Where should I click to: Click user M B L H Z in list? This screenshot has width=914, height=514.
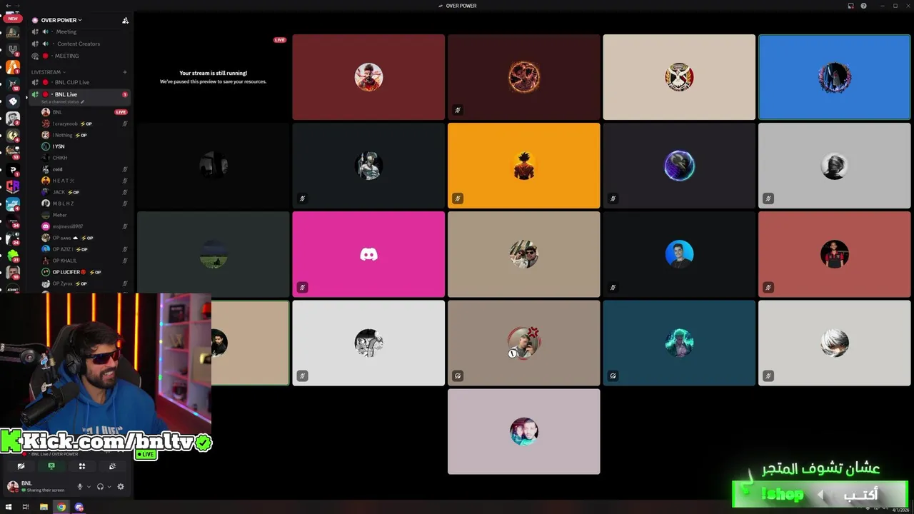pyautogui.click(x=84, y=203)
